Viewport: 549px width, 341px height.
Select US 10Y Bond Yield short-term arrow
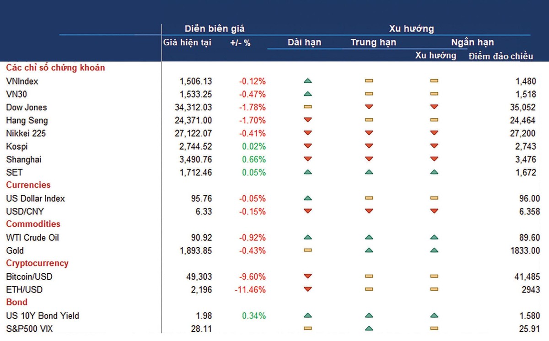point(434,316)
